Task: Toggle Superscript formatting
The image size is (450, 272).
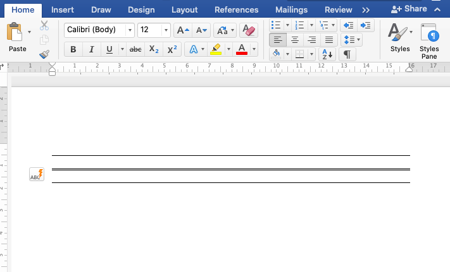Action: [x=172, y=49]
